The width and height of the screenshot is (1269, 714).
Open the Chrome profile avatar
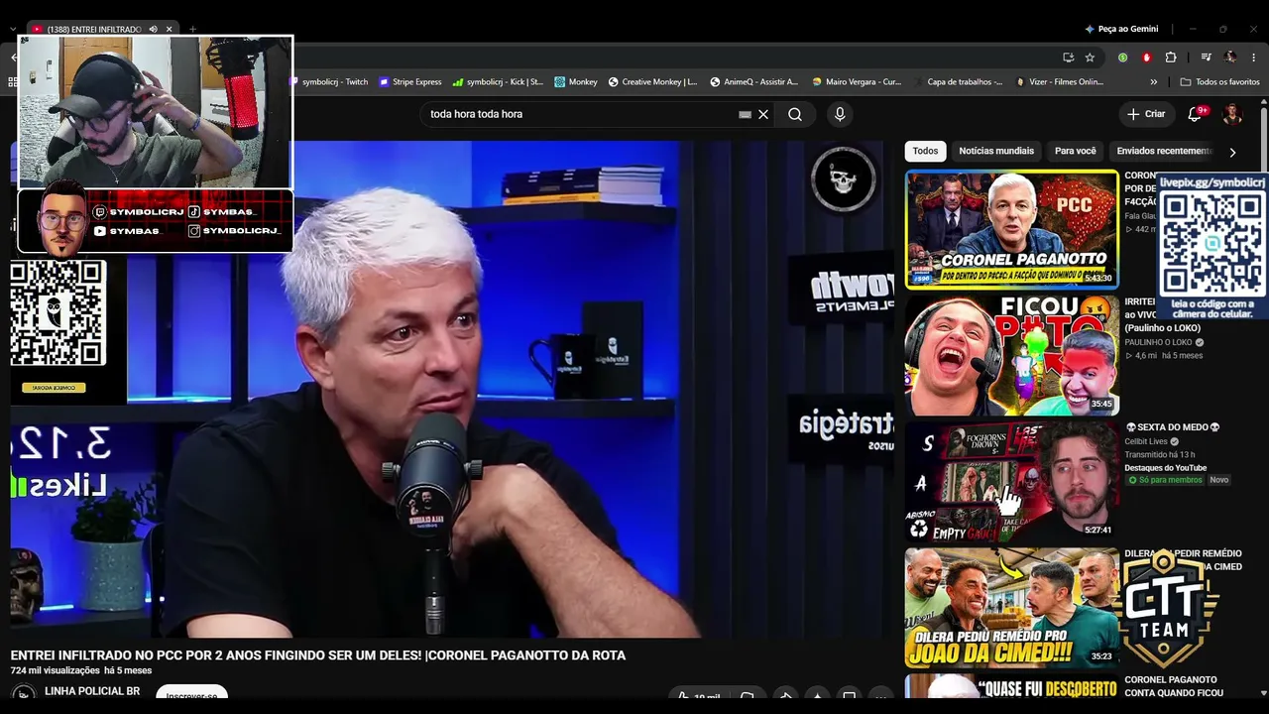pyautogui.click(x=1230, y=58)
